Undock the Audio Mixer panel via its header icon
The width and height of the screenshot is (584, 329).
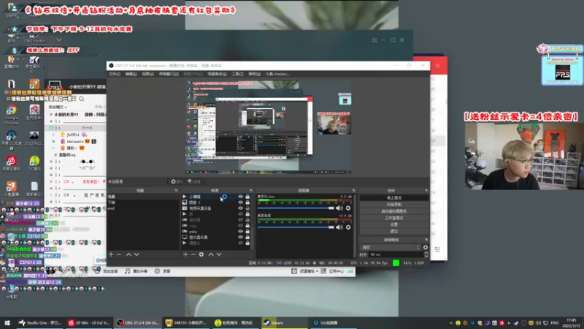(x=353, y=191)
